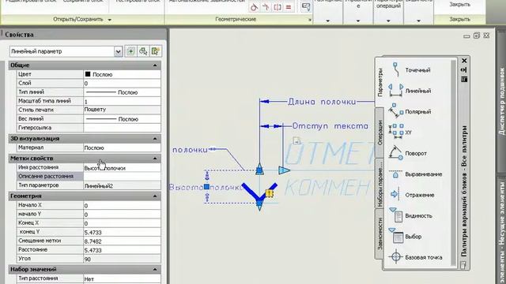Select the Поворот parameter tool
This screenshot has height=284, width=506.
[408, 153]
